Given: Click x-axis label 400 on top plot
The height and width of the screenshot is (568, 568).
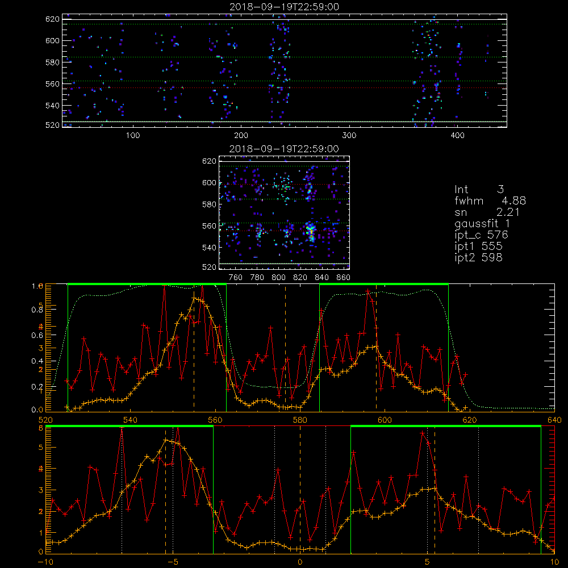Looking at the screenshot, I should (457, 136).
